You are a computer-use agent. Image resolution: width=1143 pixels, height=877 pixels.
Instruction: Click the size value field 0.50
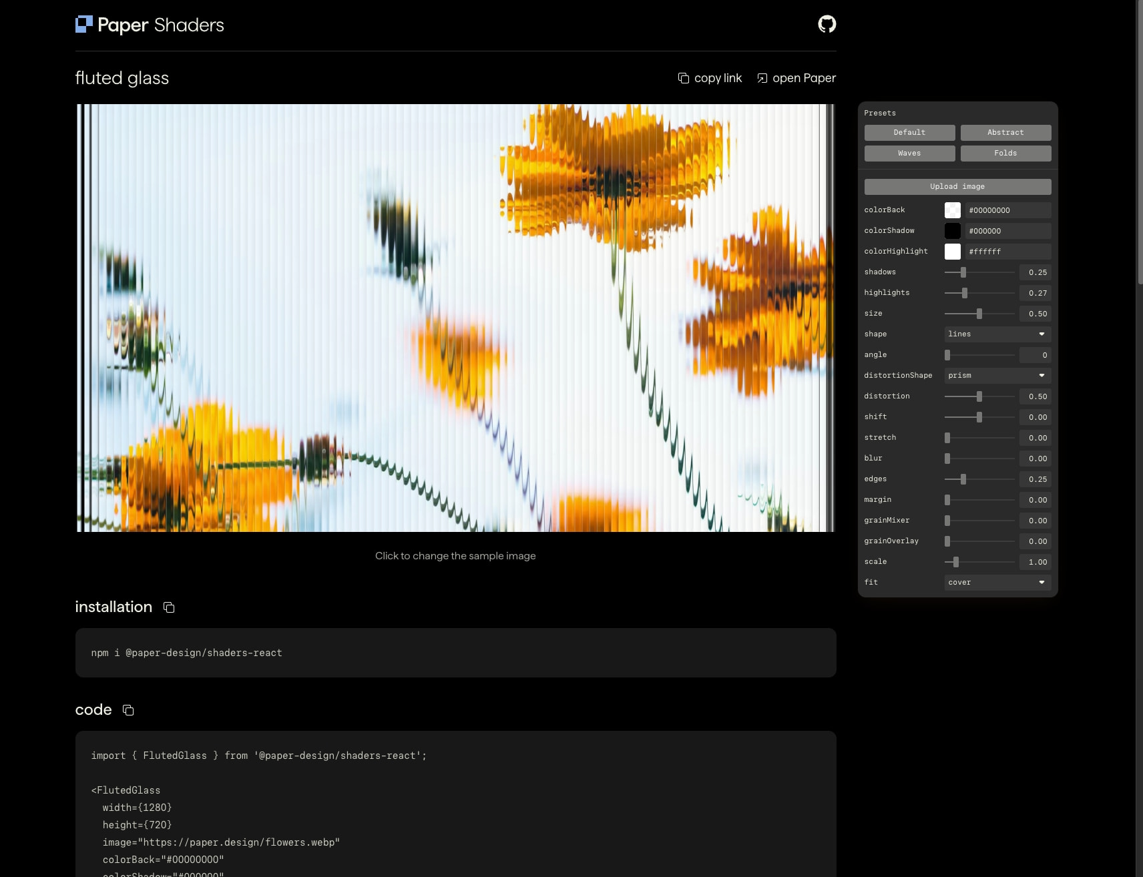(1036, 314)
